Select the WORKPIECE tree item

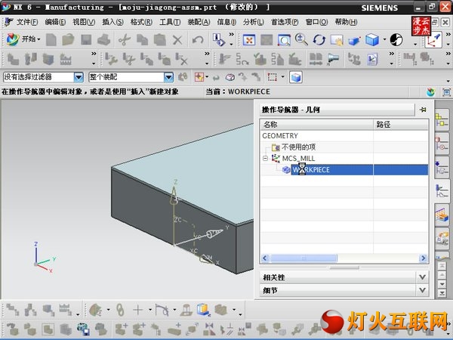tap(310, 170)
